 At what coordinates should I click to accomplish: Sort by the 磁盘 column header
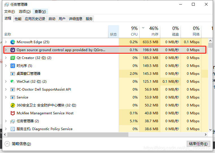click(170, 32)
